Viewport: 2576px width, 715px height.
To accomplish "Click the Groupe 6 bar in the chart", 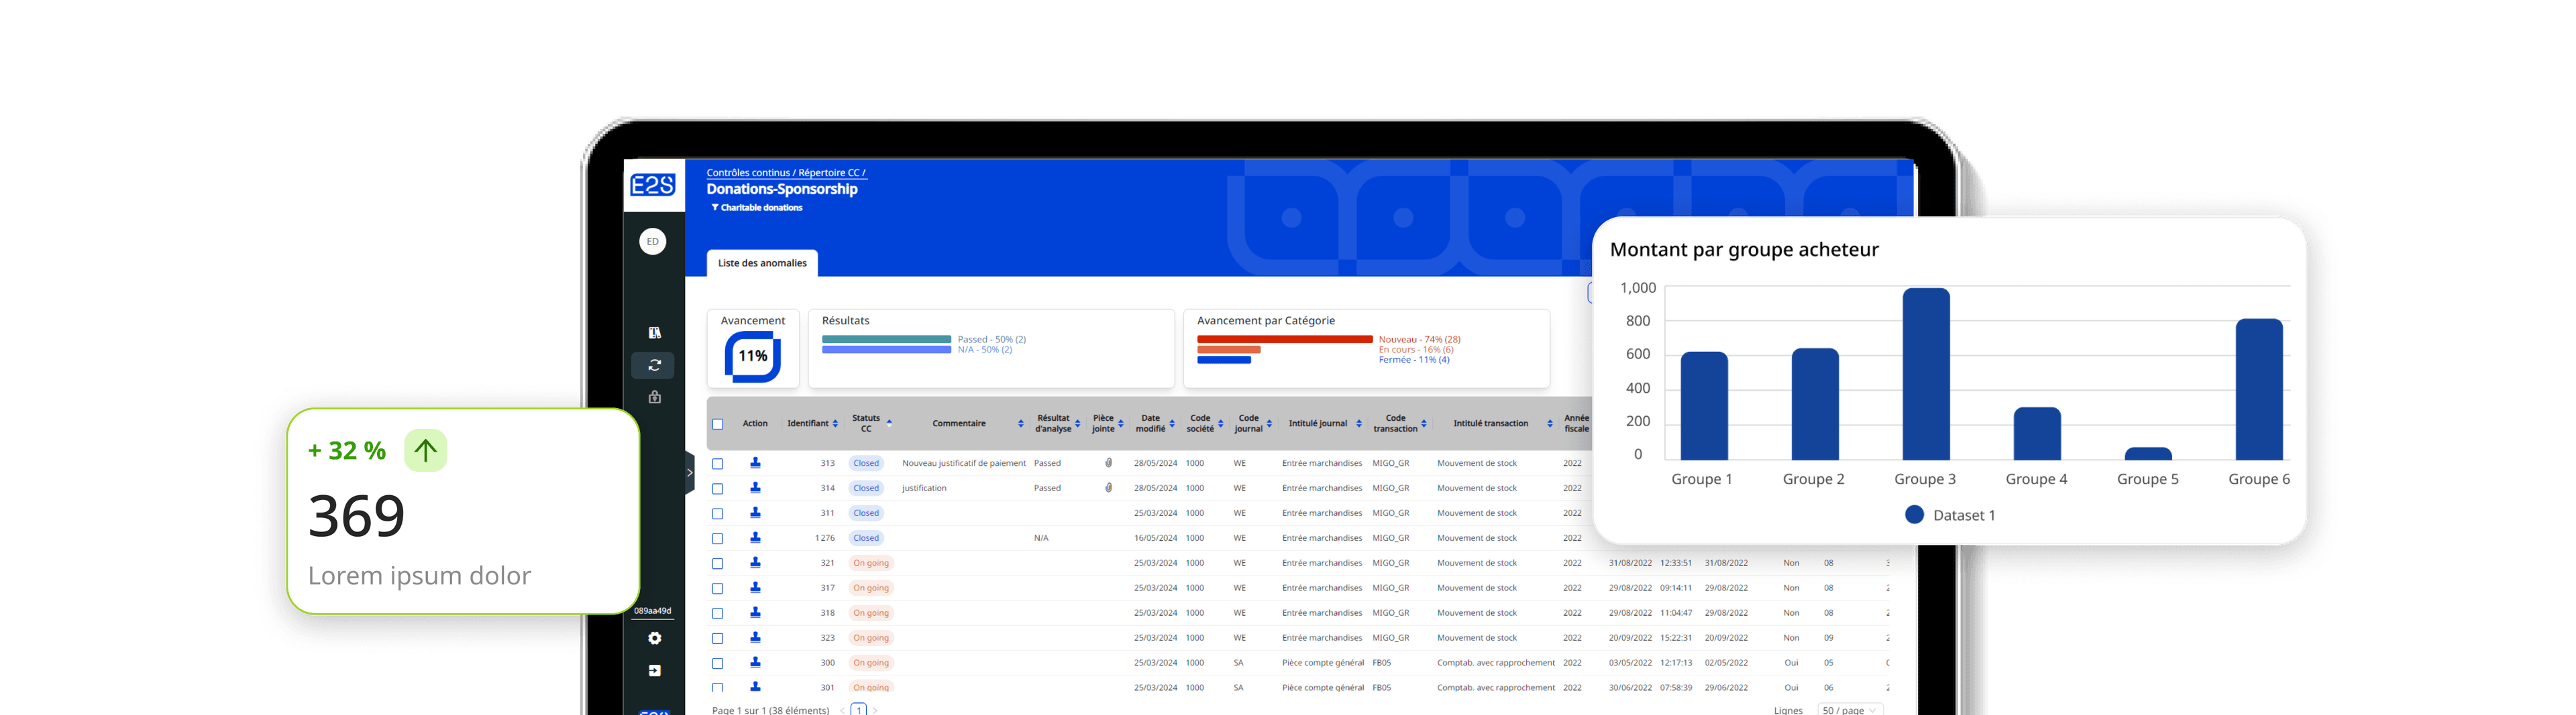I will pyautogui.click(x=2259, y=389).
